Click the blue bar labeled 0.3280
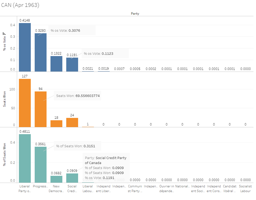This screenshot has height=200, width=256. coord(40,53)
